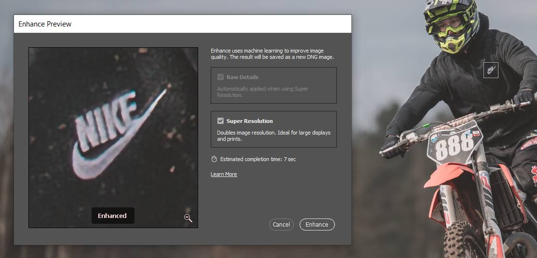Click the 'Super Resolution' label text
The height and width of the screenshot is (258, 537).
coord(250,121)
